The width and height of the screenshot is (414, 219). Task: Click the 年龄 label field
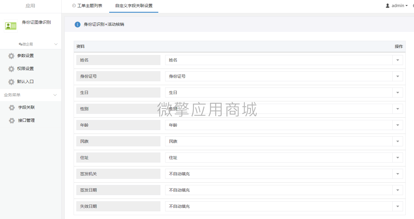(118, 125)
